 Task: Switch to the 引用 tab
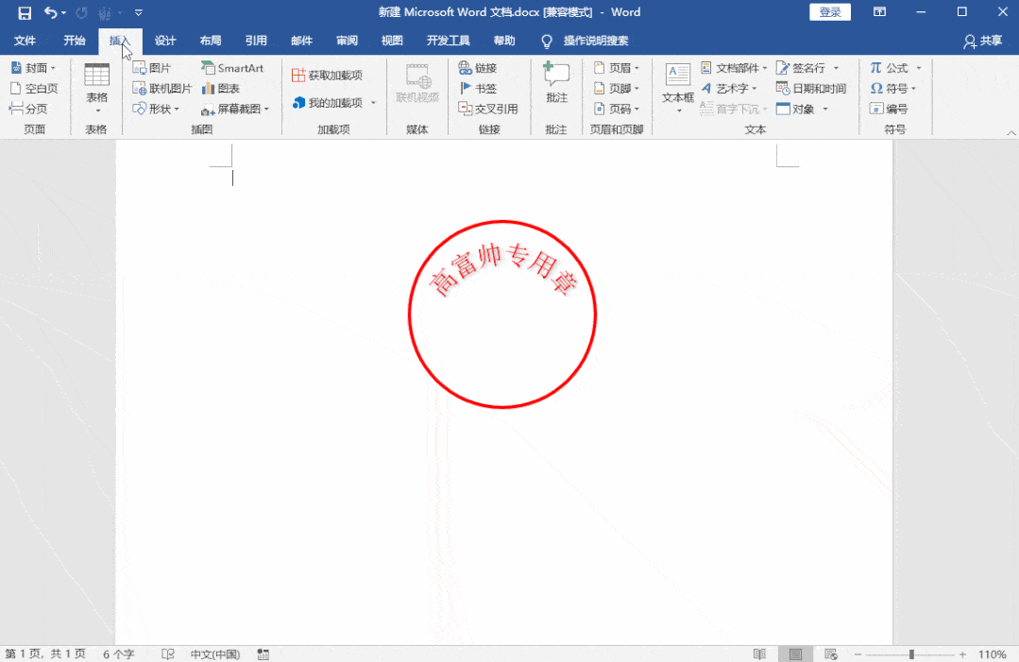256,41
